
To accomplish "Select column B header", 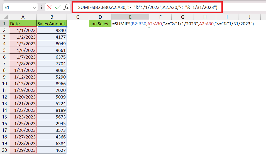I will [x=52, y=17].
